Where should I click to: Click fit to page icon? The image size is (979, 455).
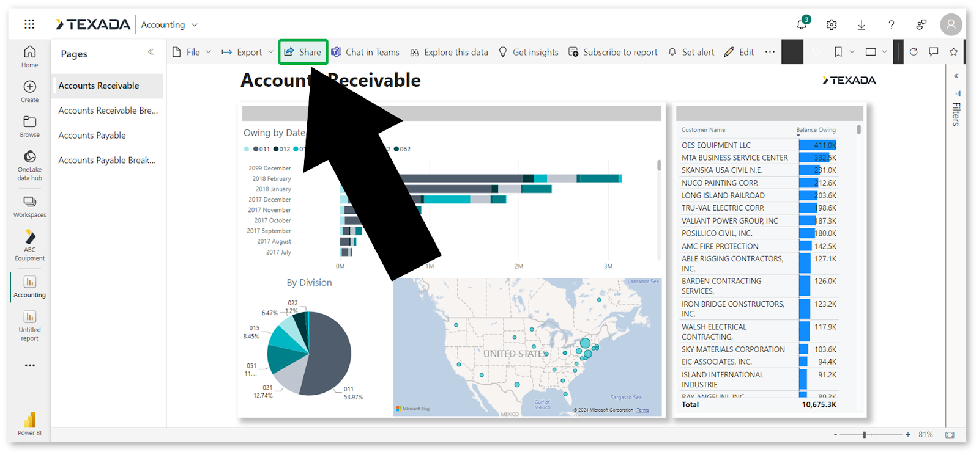coord(950,435)
